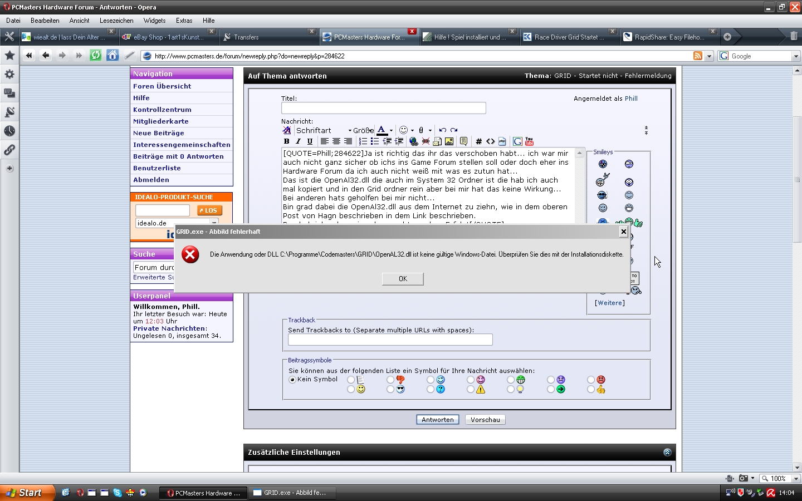Align message text left
Viewport: 802px width, 501px height.
[324, 141]
